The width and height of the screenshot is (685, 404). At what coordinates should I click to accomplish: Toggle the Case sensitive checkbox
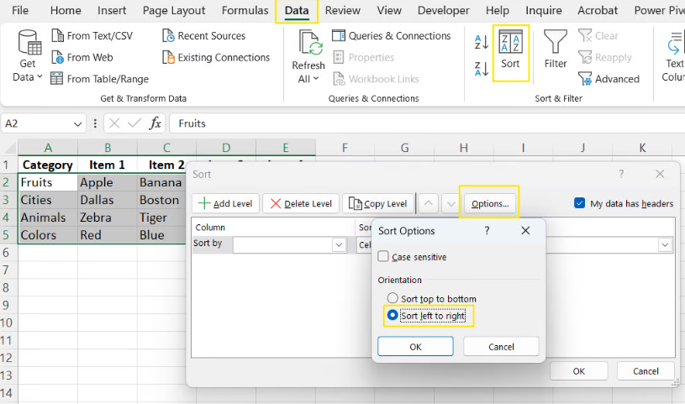(x=384, y=257)
